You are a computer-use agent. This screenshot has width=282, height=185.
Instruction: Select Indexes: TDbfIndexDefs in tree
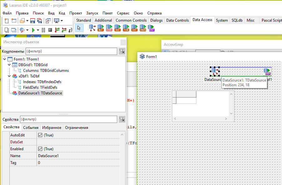click(42, 82)
